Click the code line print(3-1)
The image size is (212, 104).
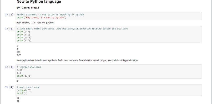click(23, 35)
